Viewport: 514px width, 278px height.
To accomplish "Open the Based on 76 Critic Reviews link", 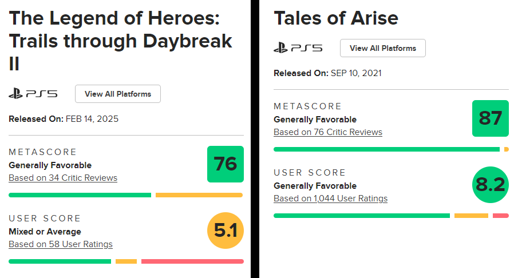I will pos(328,132).
